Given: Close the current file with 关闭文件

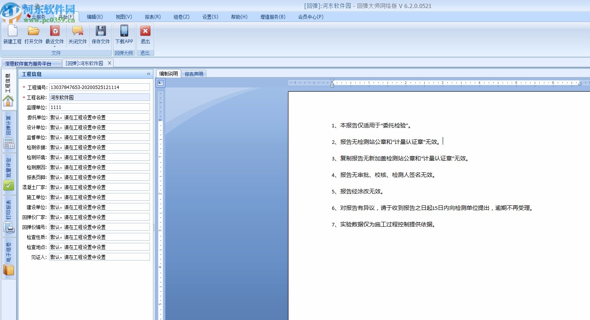Looking at the screenshot, I should click(78, 35).
